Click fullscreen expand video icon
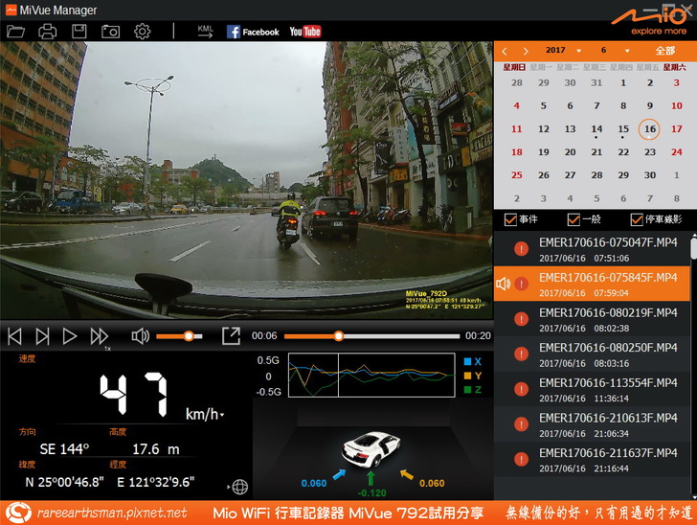The width and height of the screenshot is (697, 525). [231, 336]
